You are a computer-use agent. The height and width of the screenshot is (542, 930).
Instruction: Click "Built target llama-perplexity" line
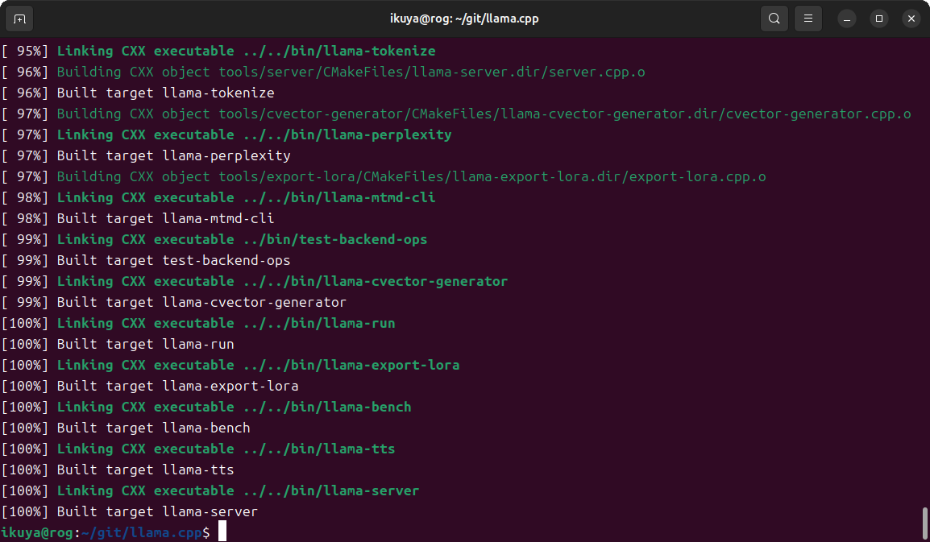[174, 156]
